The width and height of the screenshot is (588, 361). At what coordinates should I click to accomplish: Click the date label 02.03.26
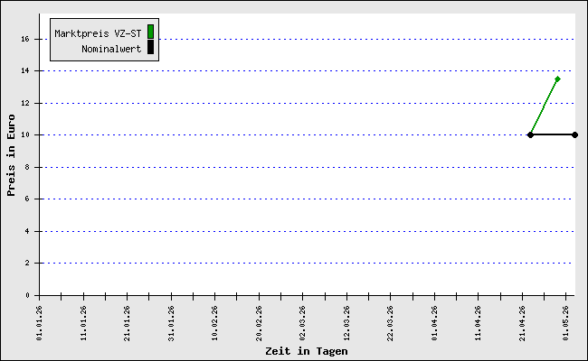click(303, 323)
